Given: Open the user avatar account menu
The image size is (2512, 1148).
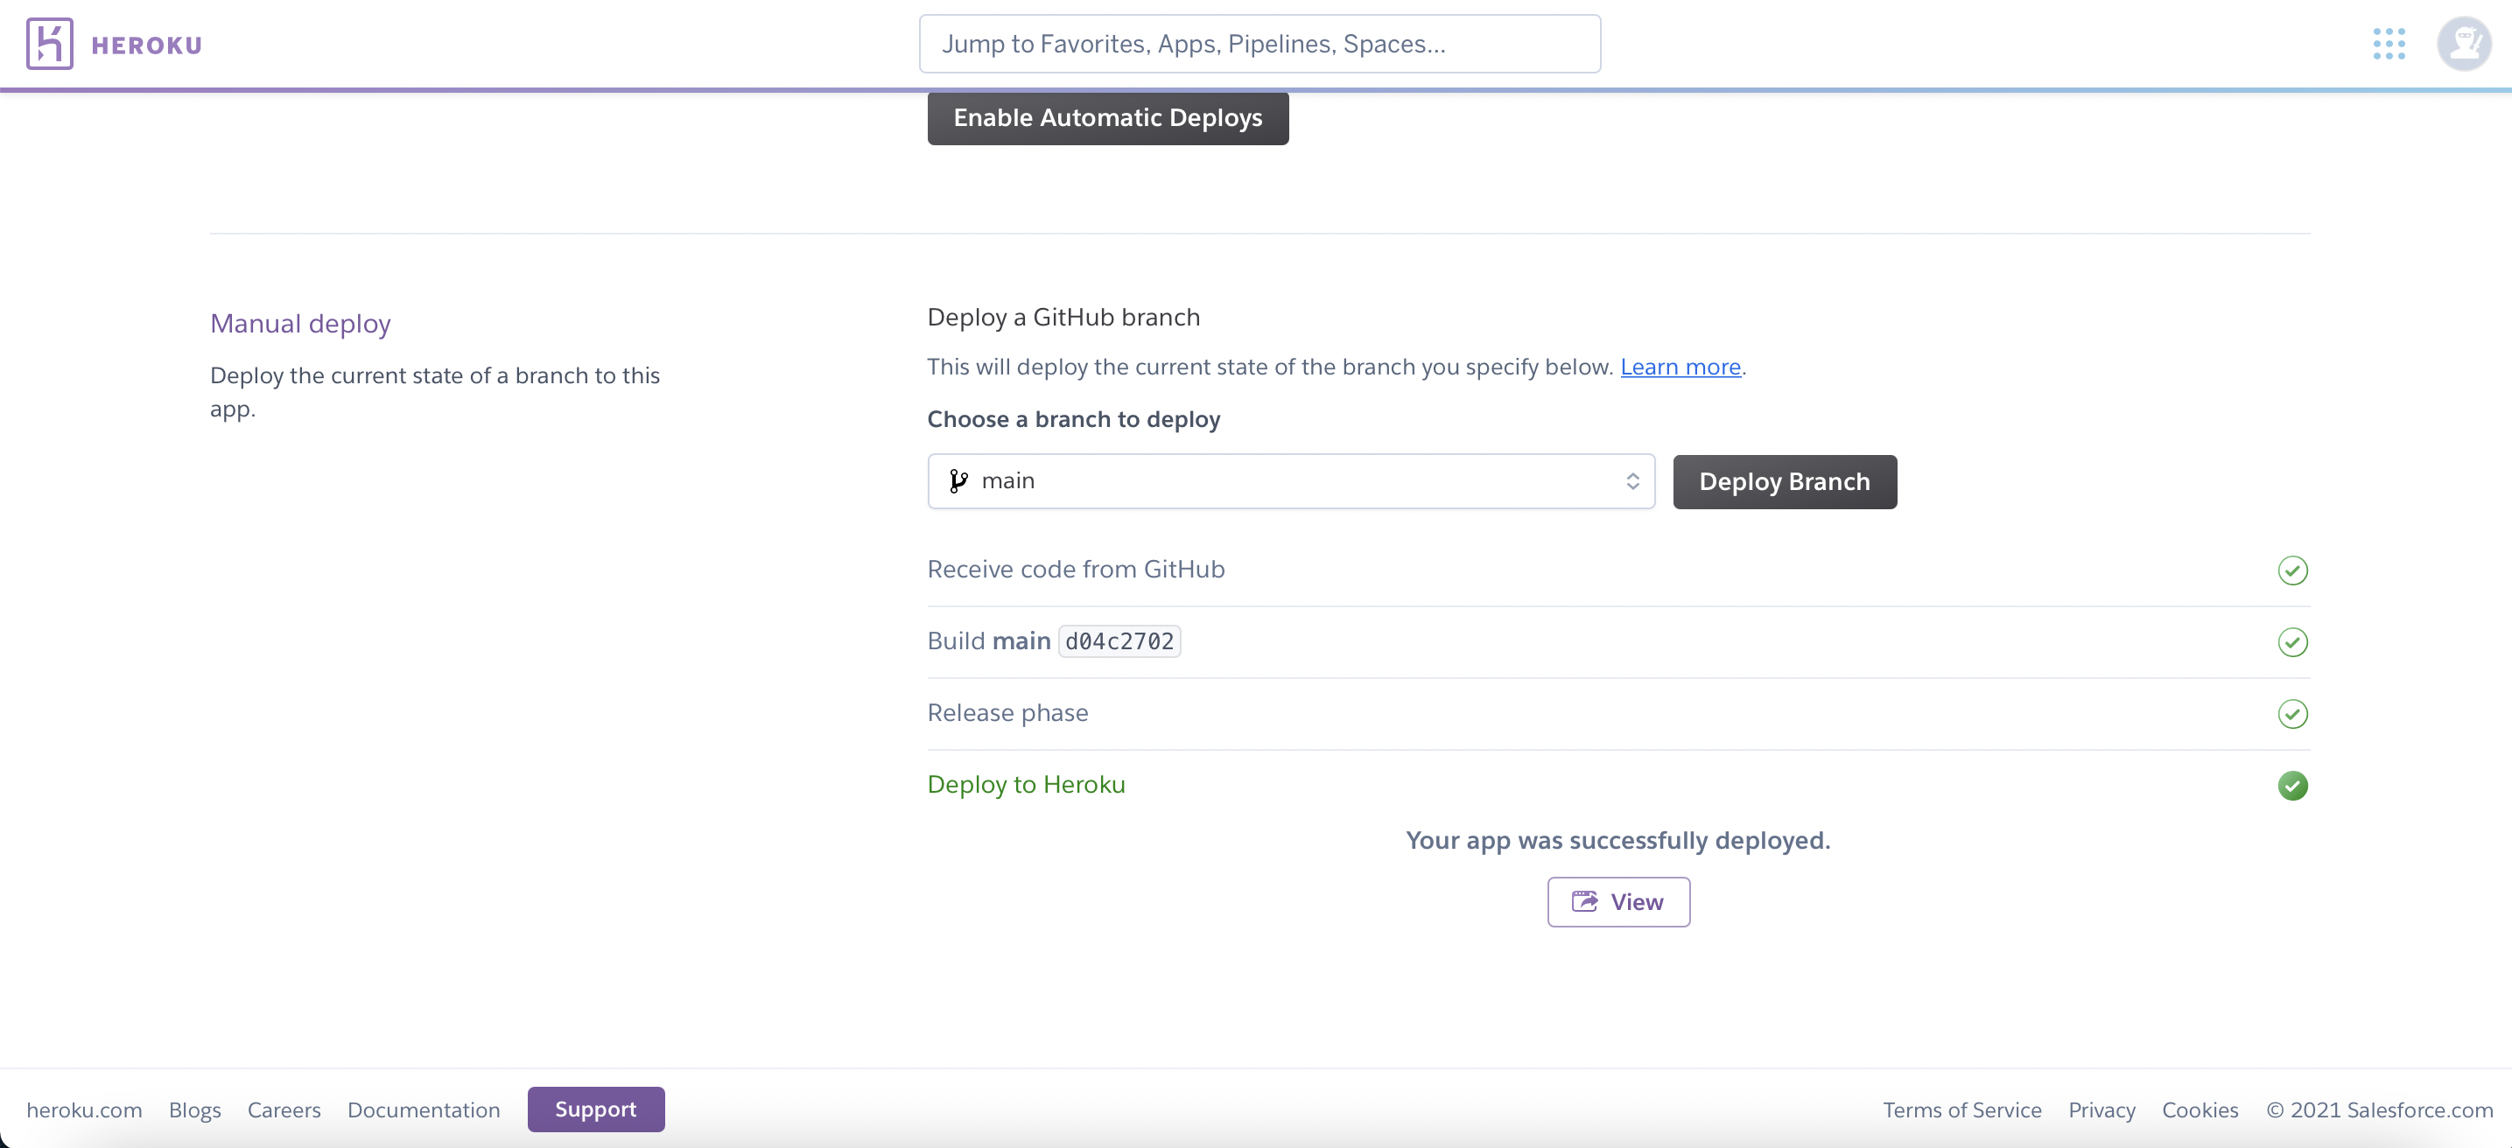Looking at the screenshot, I should [2463, 44].
